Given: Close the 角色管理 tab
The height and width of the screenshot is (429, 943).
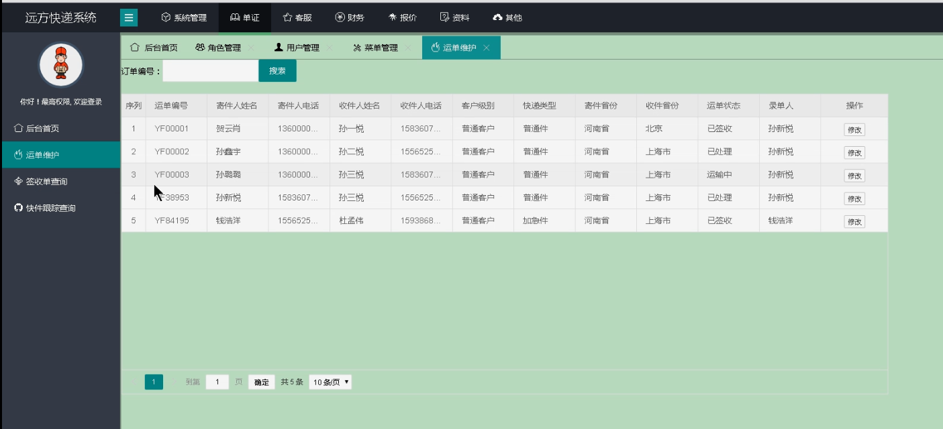Looking at the screenshot, I should coord(251,48).
